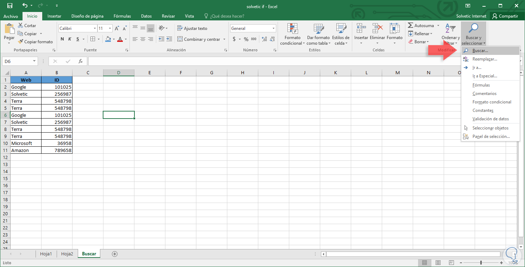Adjust the zoom slider handle
Screen dimensions: 525x267
coord(481,262)
